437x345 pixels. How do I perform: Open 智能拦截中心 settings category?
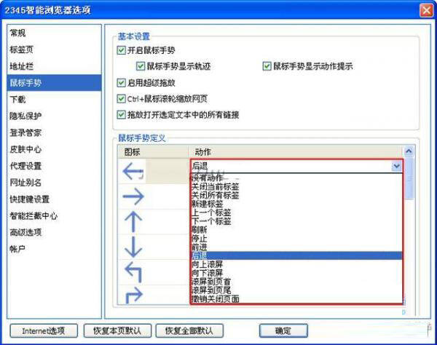pyautogui.click(x=54, y=215)
